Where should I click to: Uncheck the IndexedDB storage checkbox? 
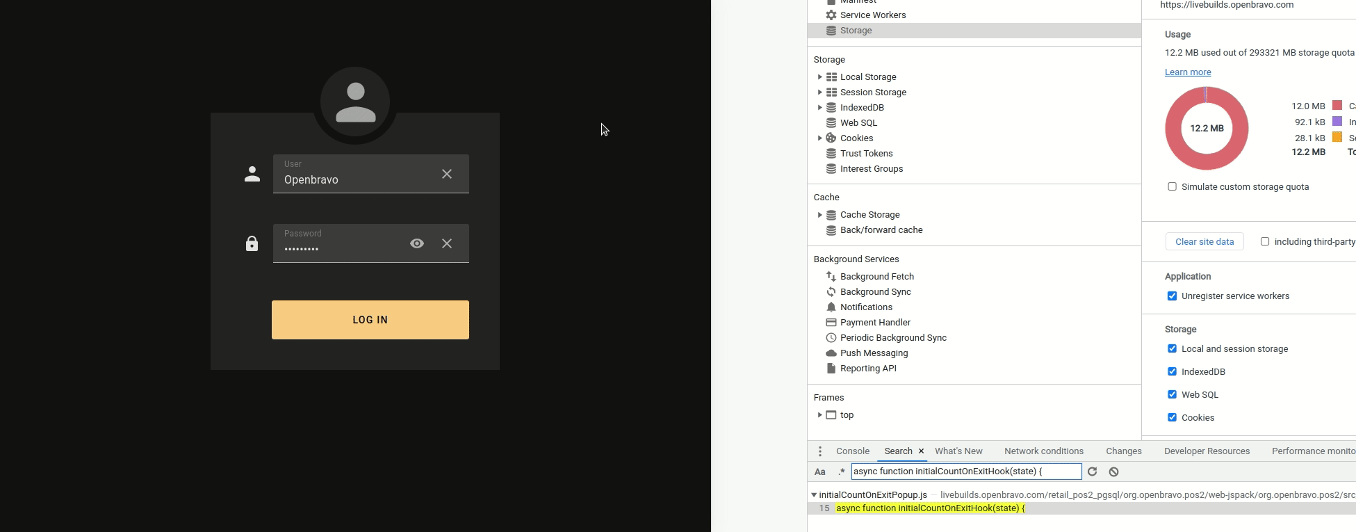coord(1173,371)
